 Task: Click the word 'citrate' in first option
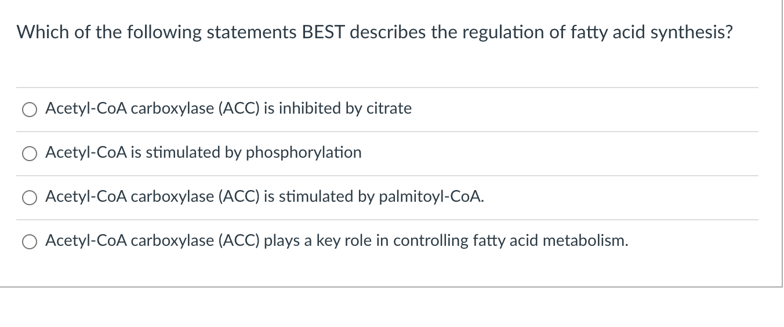tap(389, 108)
